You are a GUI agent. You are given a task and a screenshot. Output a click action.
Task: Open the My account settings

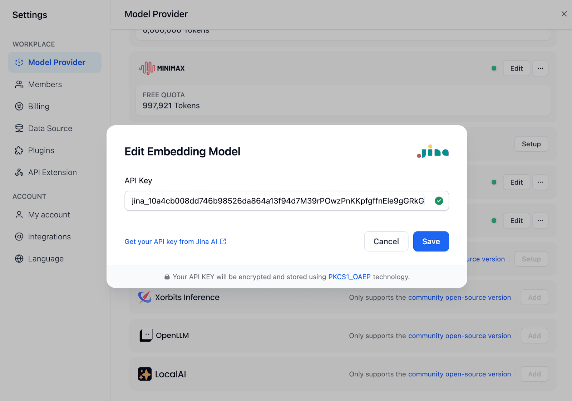pos(49,215)
